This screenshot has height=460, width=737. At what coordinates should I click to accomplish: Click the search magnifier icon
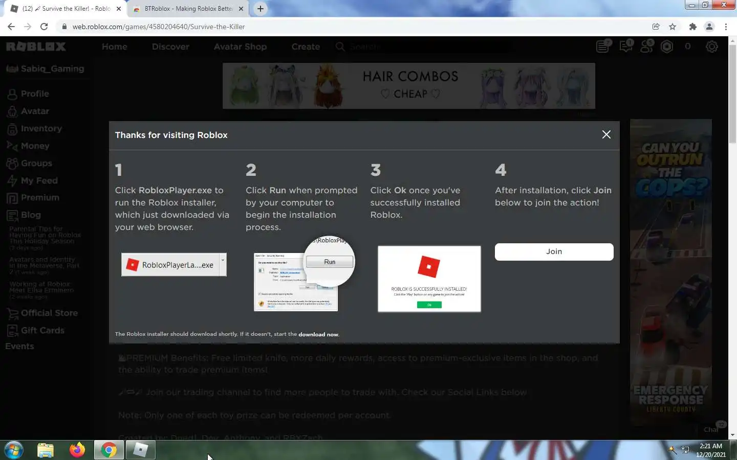click(x=340, y=47)
